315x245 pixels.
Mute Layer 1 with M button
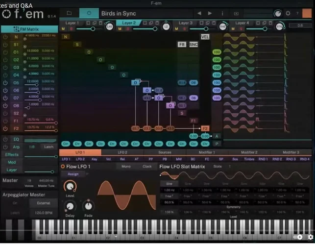coord(63,29)
